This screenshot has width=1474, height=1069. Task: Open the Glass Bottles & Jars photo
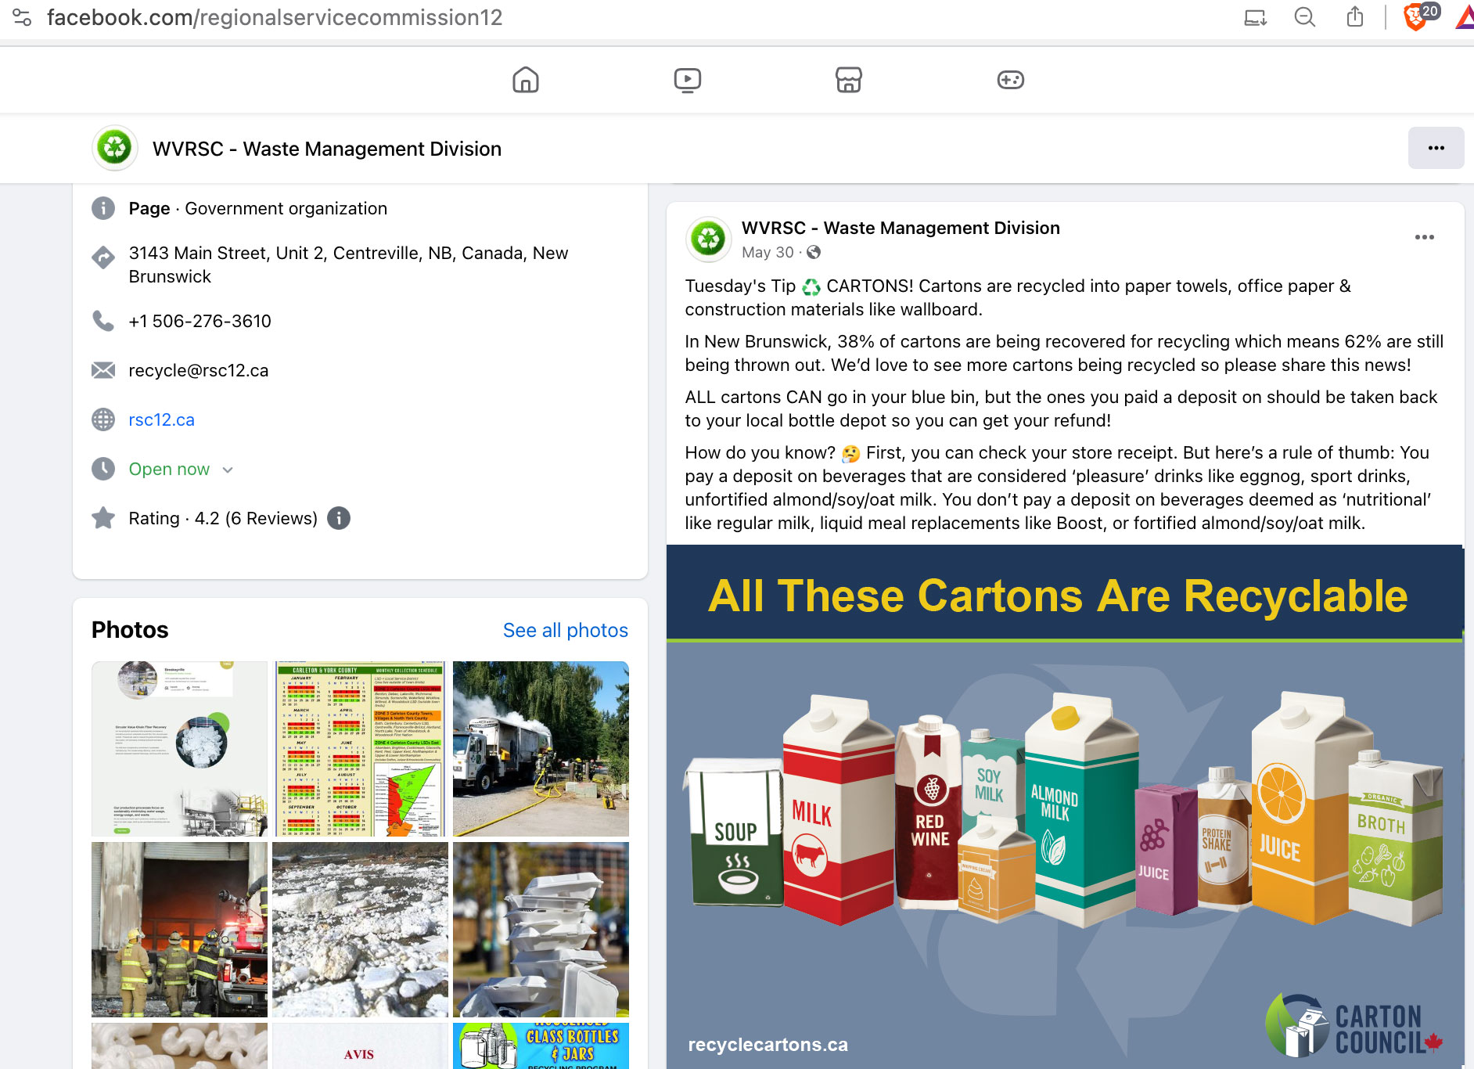tap(541, 1046)
